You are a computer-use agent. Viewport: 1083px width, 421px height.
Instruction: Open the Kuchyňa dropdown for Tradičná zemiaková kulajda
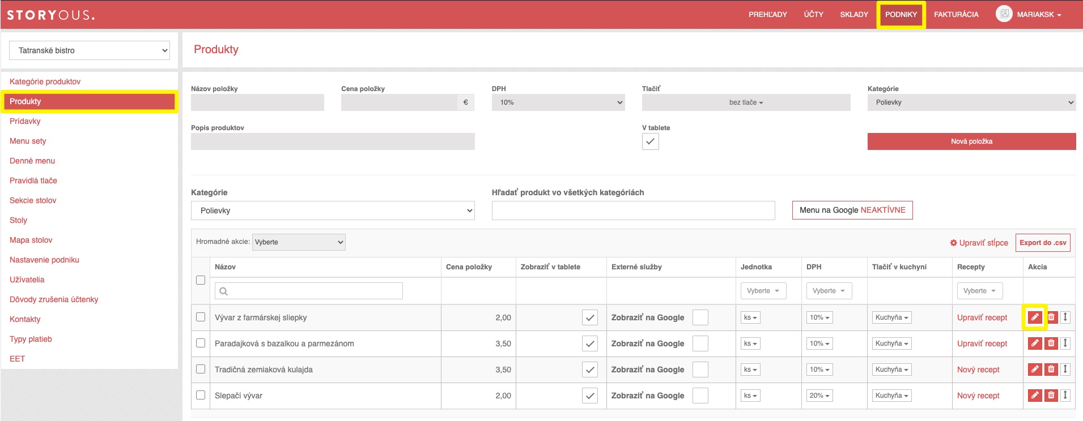891,370
